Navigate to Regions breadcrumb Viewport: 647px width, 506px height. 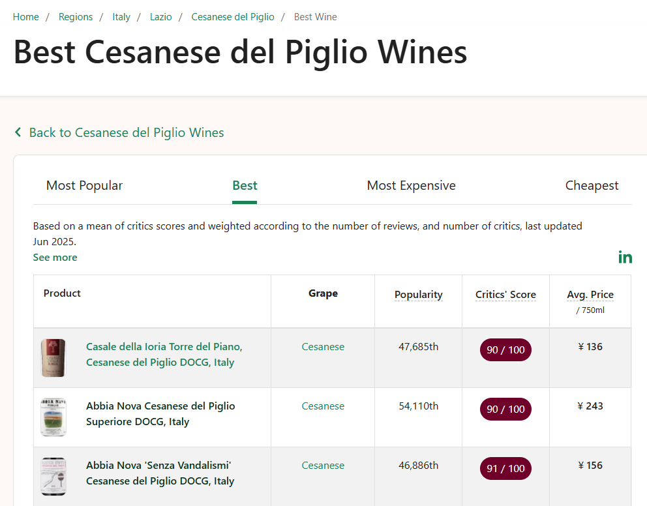[76, 17]
